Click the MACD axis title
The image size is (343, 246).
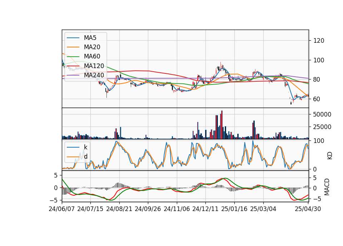click(x=327, y=187)
